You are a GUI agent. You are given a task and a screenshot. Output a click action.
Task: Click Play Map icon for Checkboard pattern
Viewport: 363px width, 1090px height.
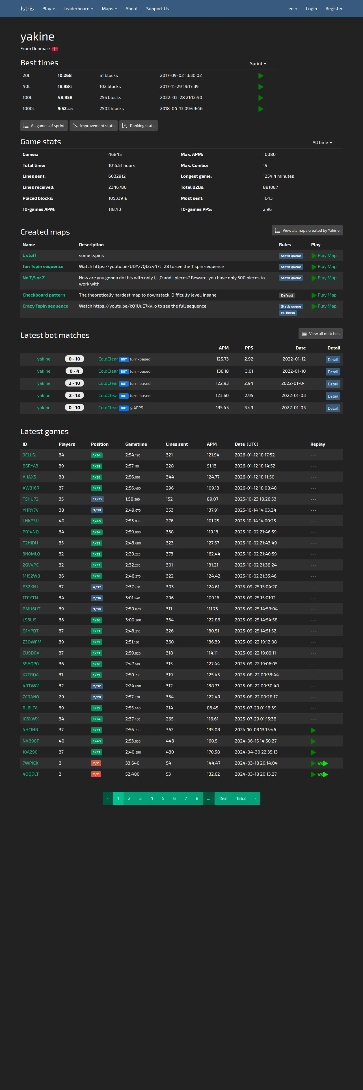[x=314, y=295]
